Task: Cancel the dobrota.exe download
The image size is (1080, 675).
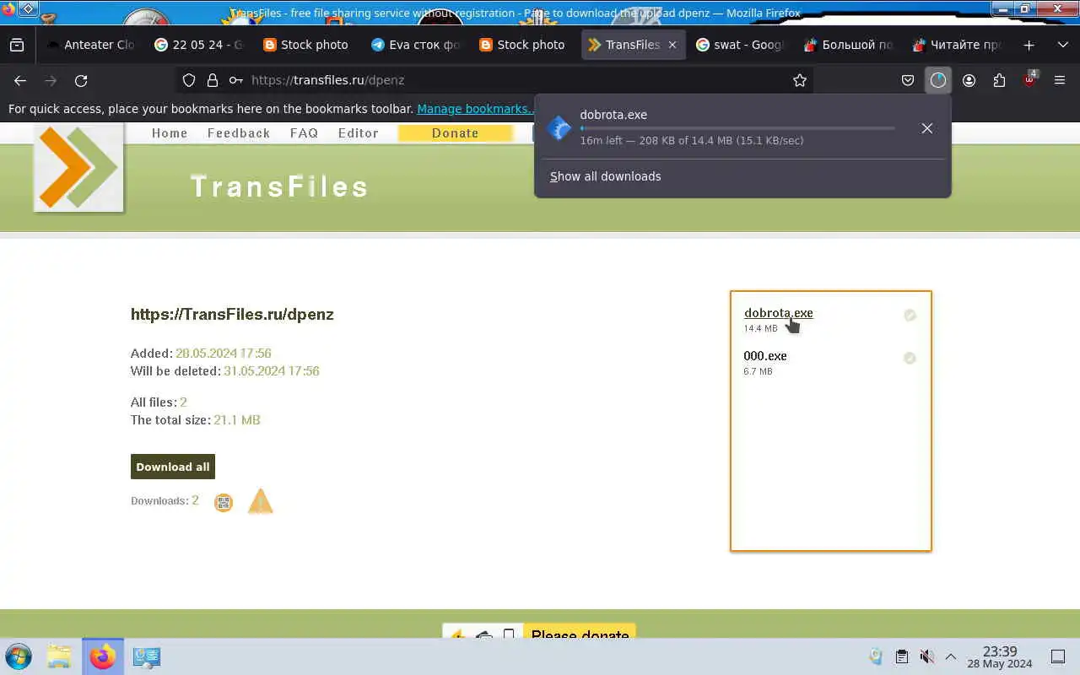Action: (926, 128)
